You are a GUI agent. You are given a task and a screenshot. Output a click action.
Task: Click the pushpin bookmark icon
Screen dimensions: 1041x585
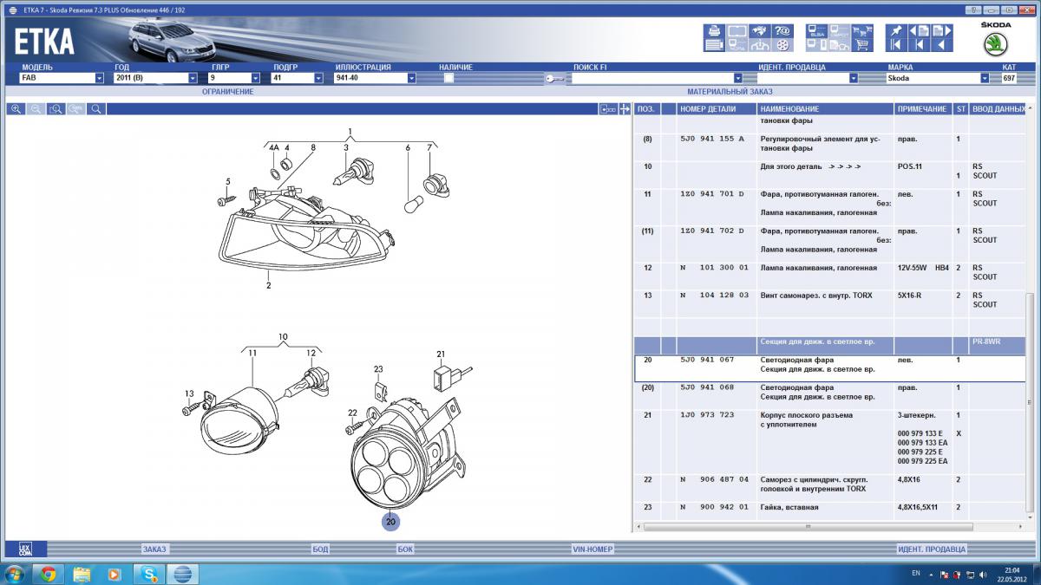coord(896,31)
